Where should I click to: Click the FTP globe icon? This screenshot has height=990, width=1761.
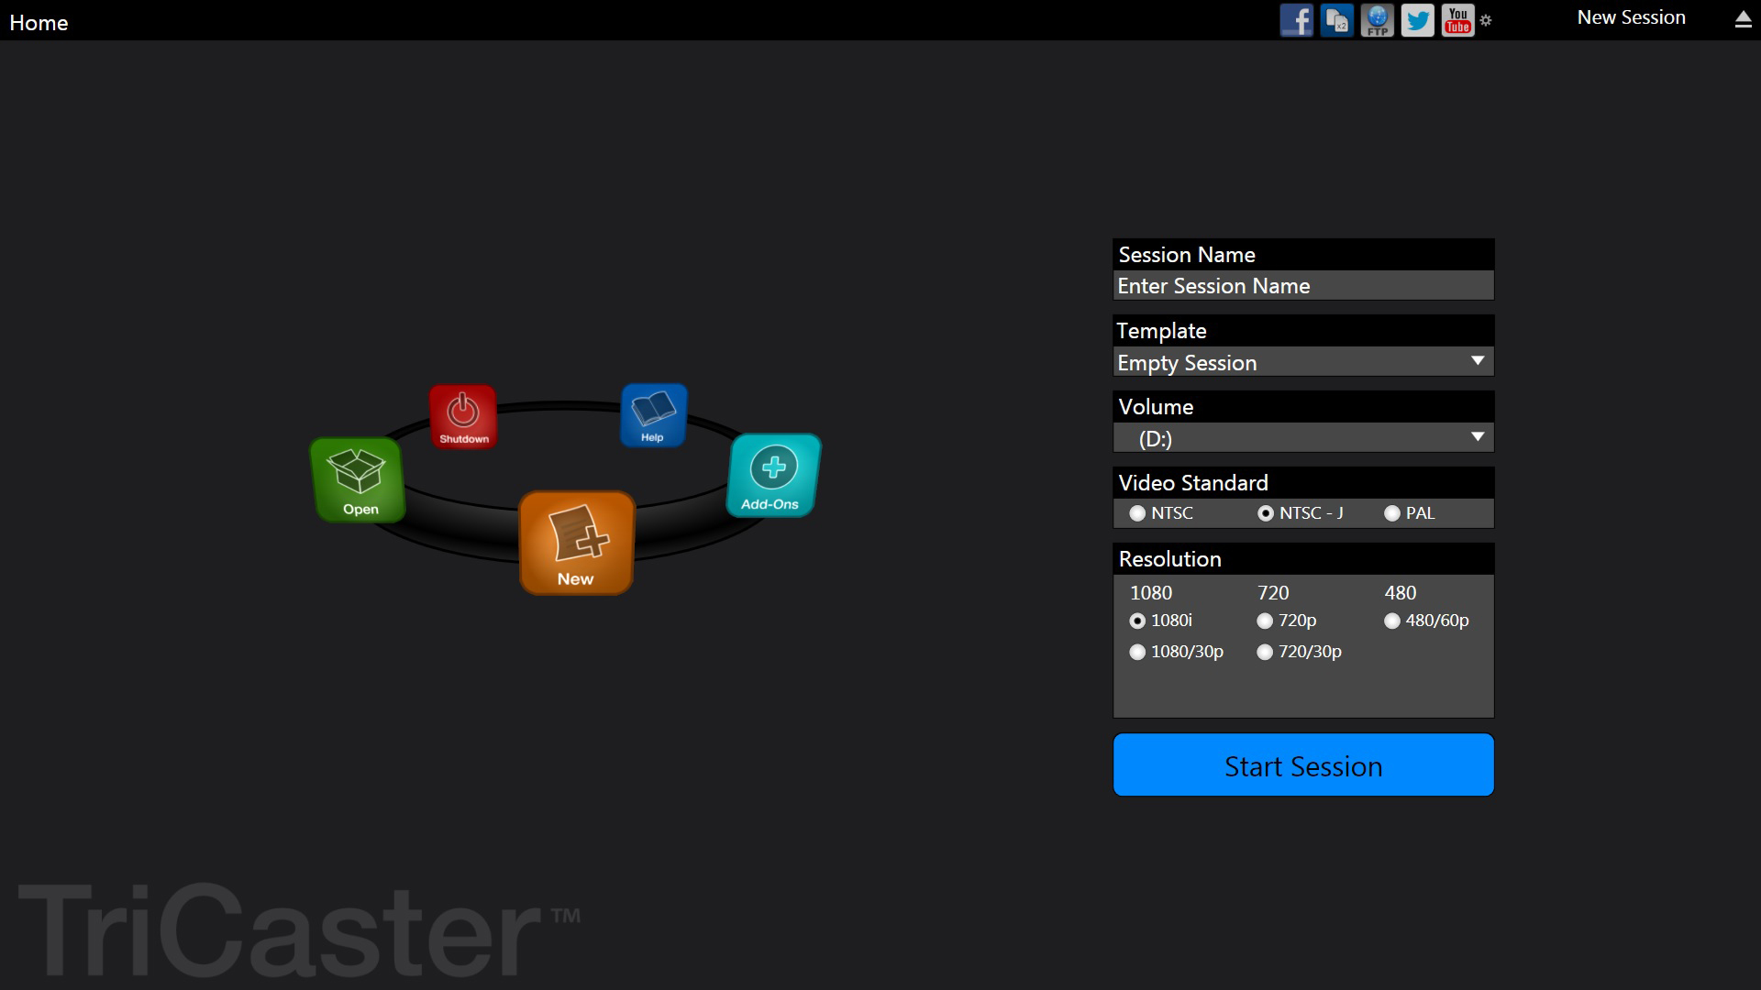1377,19
